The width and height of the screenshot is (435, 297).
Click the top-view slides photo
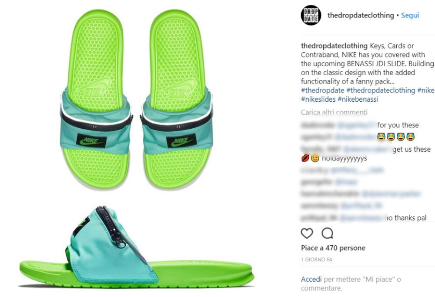(137, 99)
